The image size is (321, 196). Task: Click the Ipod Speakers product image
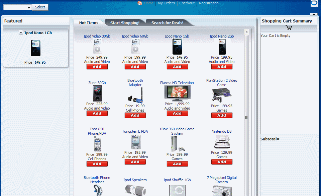tap(135, 190)
